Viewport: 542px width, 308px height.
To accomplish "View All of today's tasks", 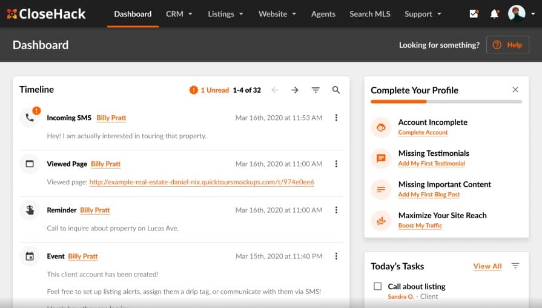I will coord(487,266).
